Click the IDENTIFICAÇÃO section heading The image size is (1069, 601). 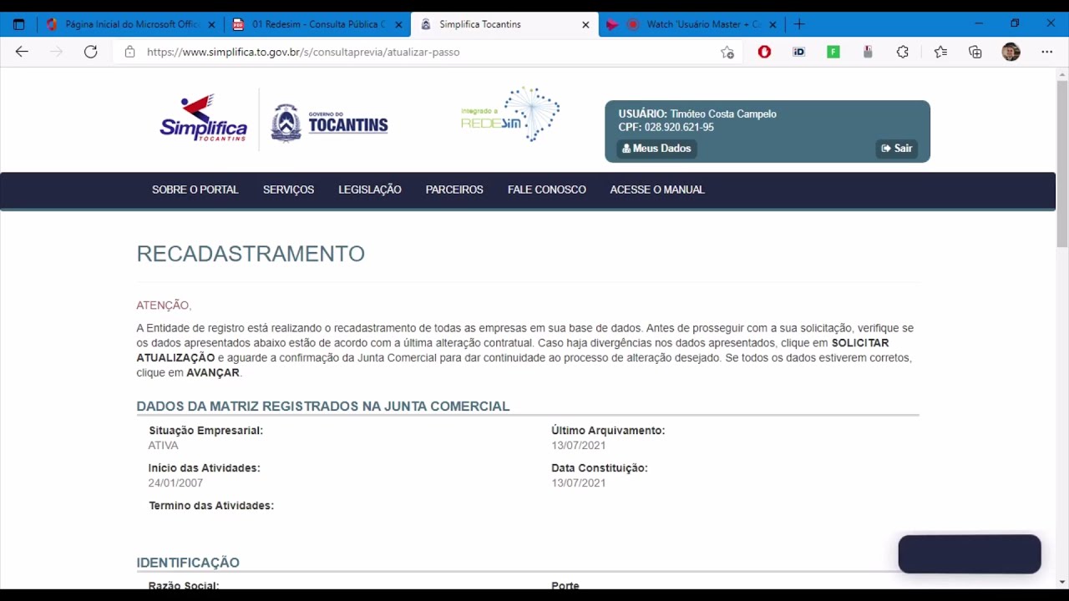[x=188, y=563]
